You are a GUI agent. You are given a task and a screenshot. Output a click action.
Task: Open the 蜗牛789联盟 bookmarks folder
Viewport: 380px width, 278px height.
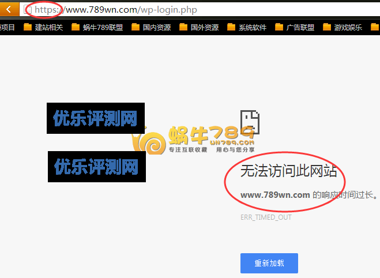pos(97,27)
